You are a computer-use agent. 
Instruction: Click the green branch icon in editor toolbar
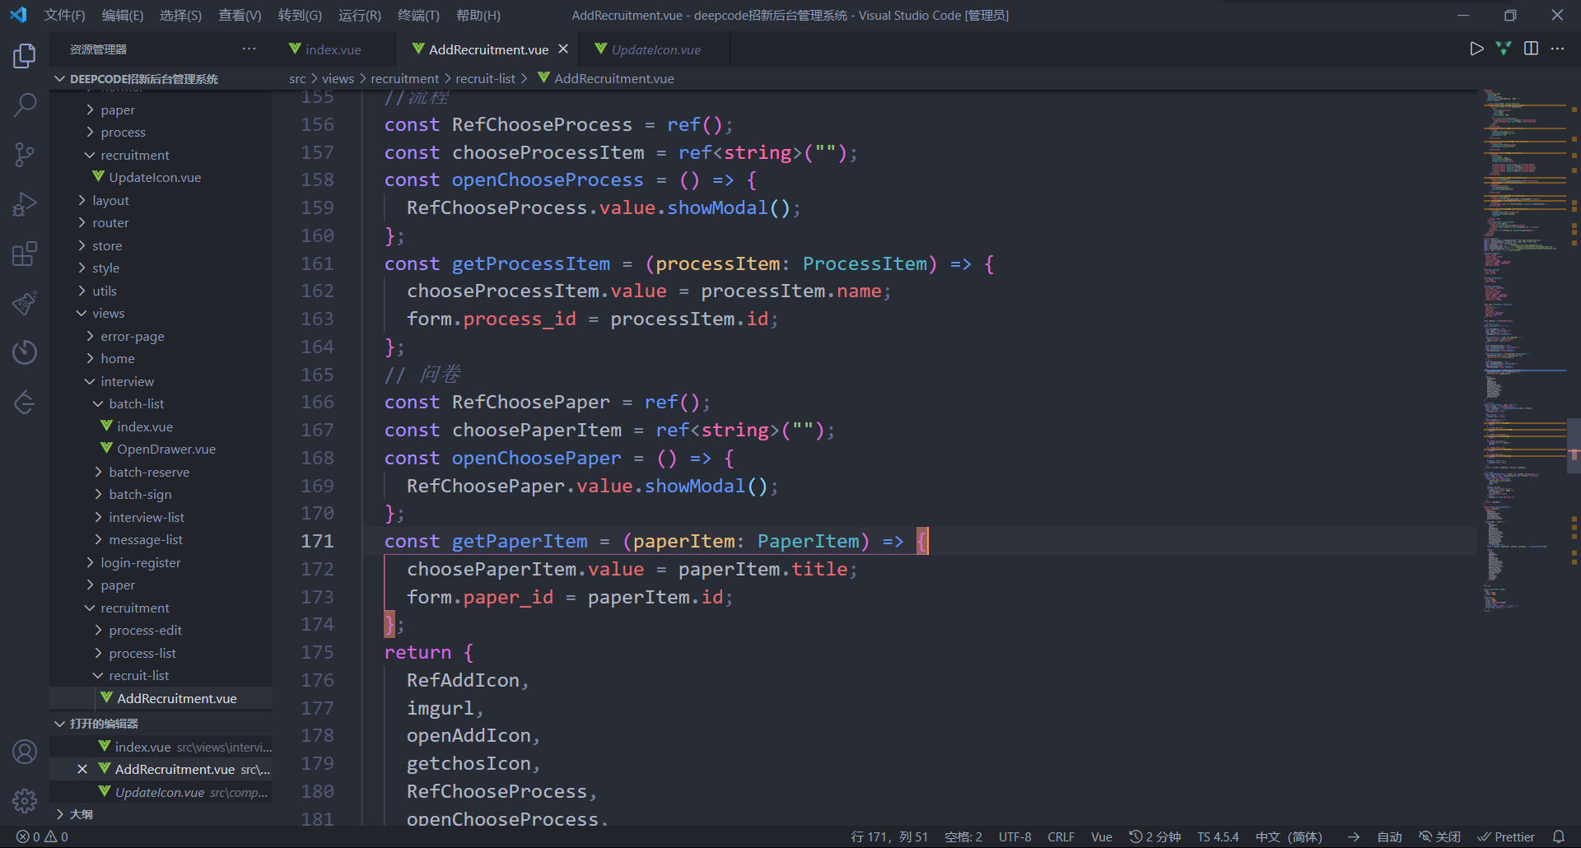tap(1504, 49)
